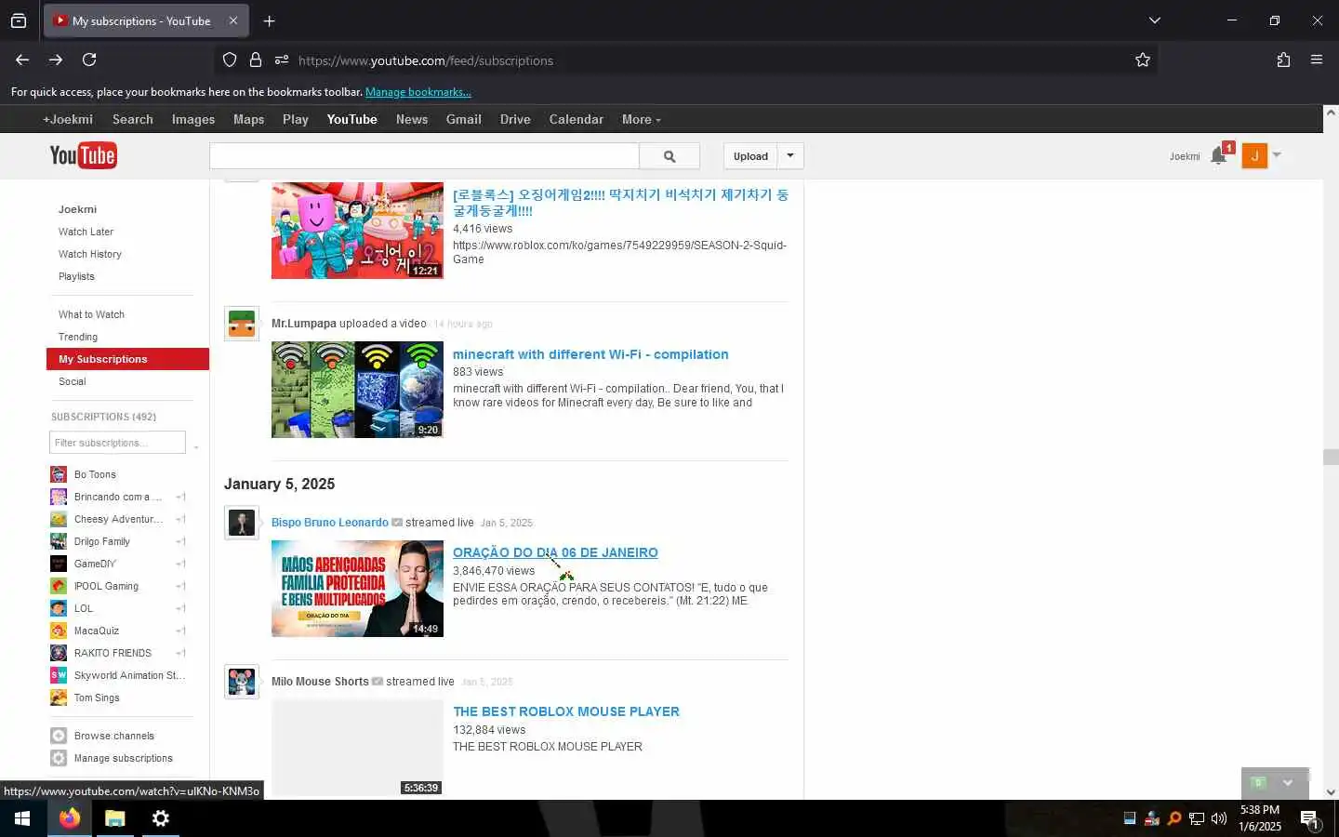The image size is (1339, 837).
Task: Select Calendar in the top bar
Action: [x=576, y=119]
